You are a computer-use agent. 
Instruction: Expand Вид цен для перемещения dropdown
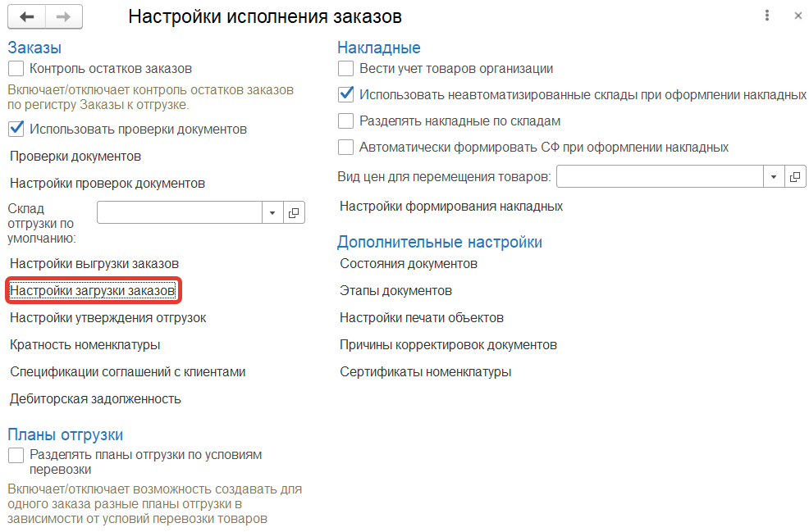775,176
